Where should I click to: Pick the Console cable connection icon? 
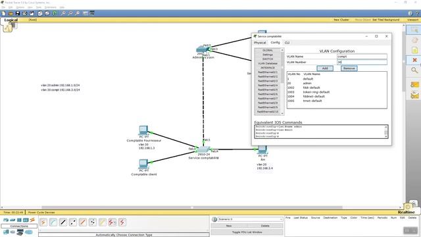point(53,223)
